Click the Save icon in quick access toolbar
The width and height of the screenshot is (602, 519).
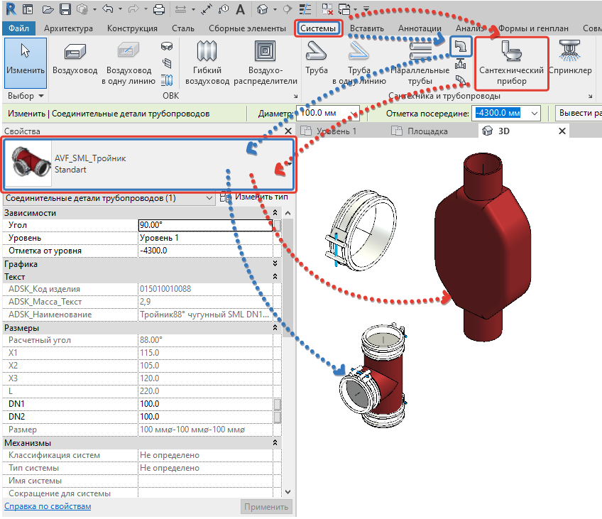[65, 10]
